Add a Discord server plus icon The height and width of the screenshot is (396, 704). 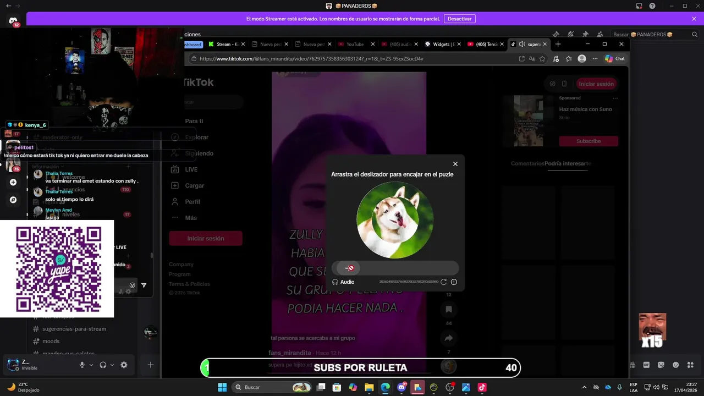(x=13, y=182)
